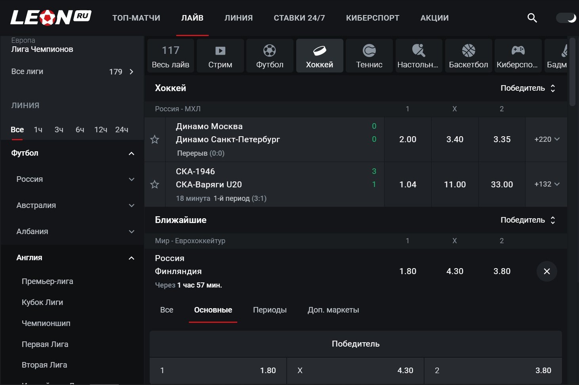Open Чемпионшип under Англия
579x385 pixels.
click(46, 323)
